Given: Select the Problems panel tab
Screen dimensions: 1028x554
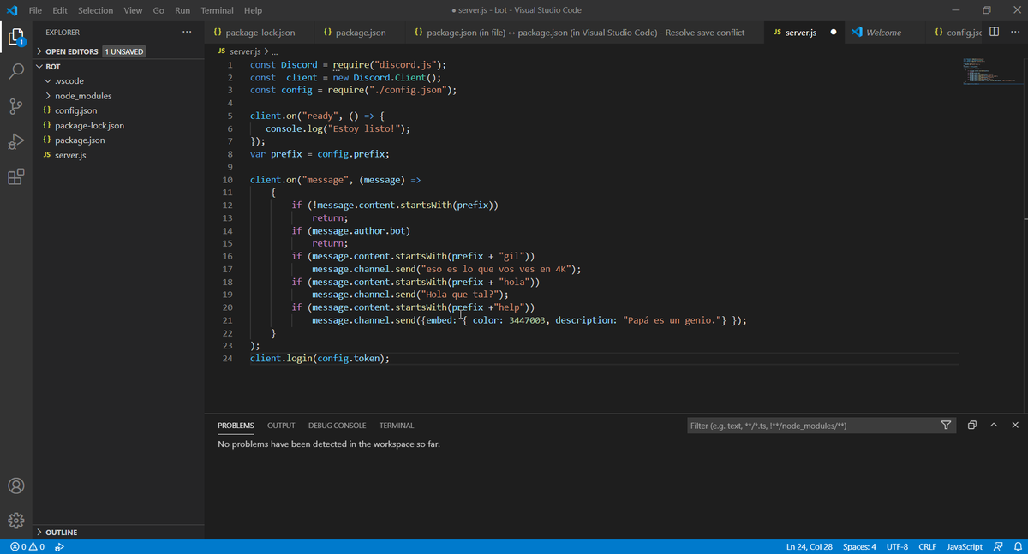Looking at the screenshot, I should click(x=236, y=426).
